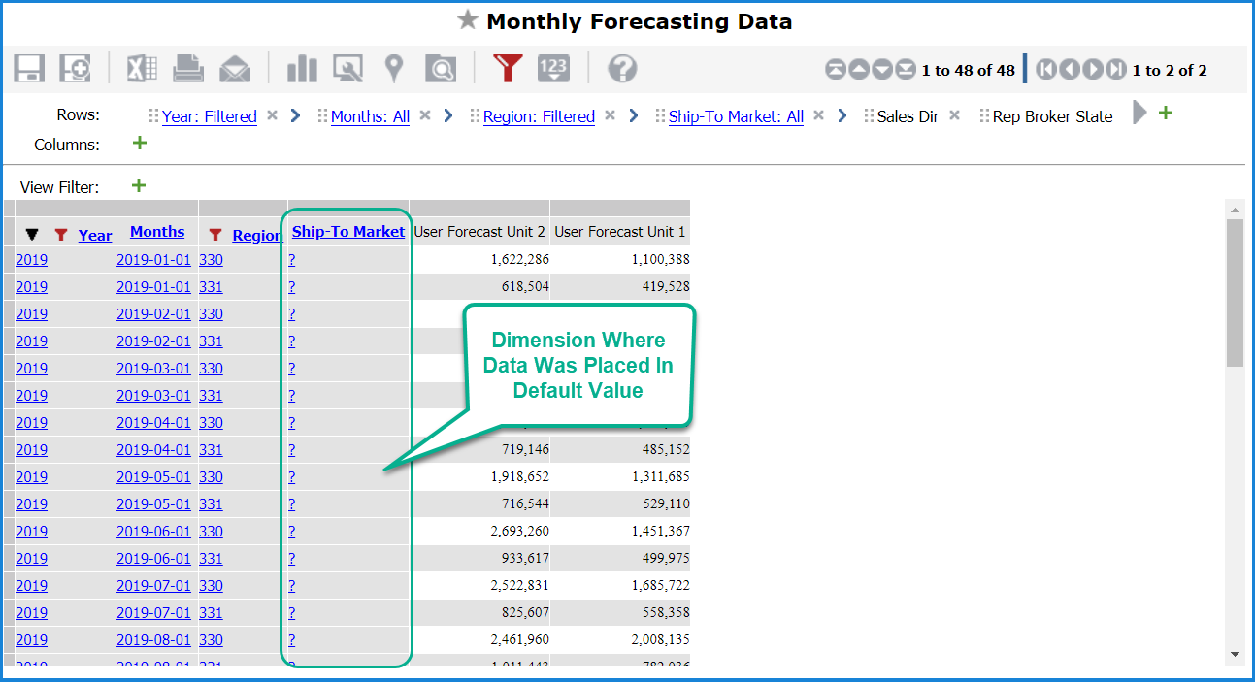Click the map pin location icon
Image resolution: width=1255 pixels, height=682 pixels.
click(393, 69)
